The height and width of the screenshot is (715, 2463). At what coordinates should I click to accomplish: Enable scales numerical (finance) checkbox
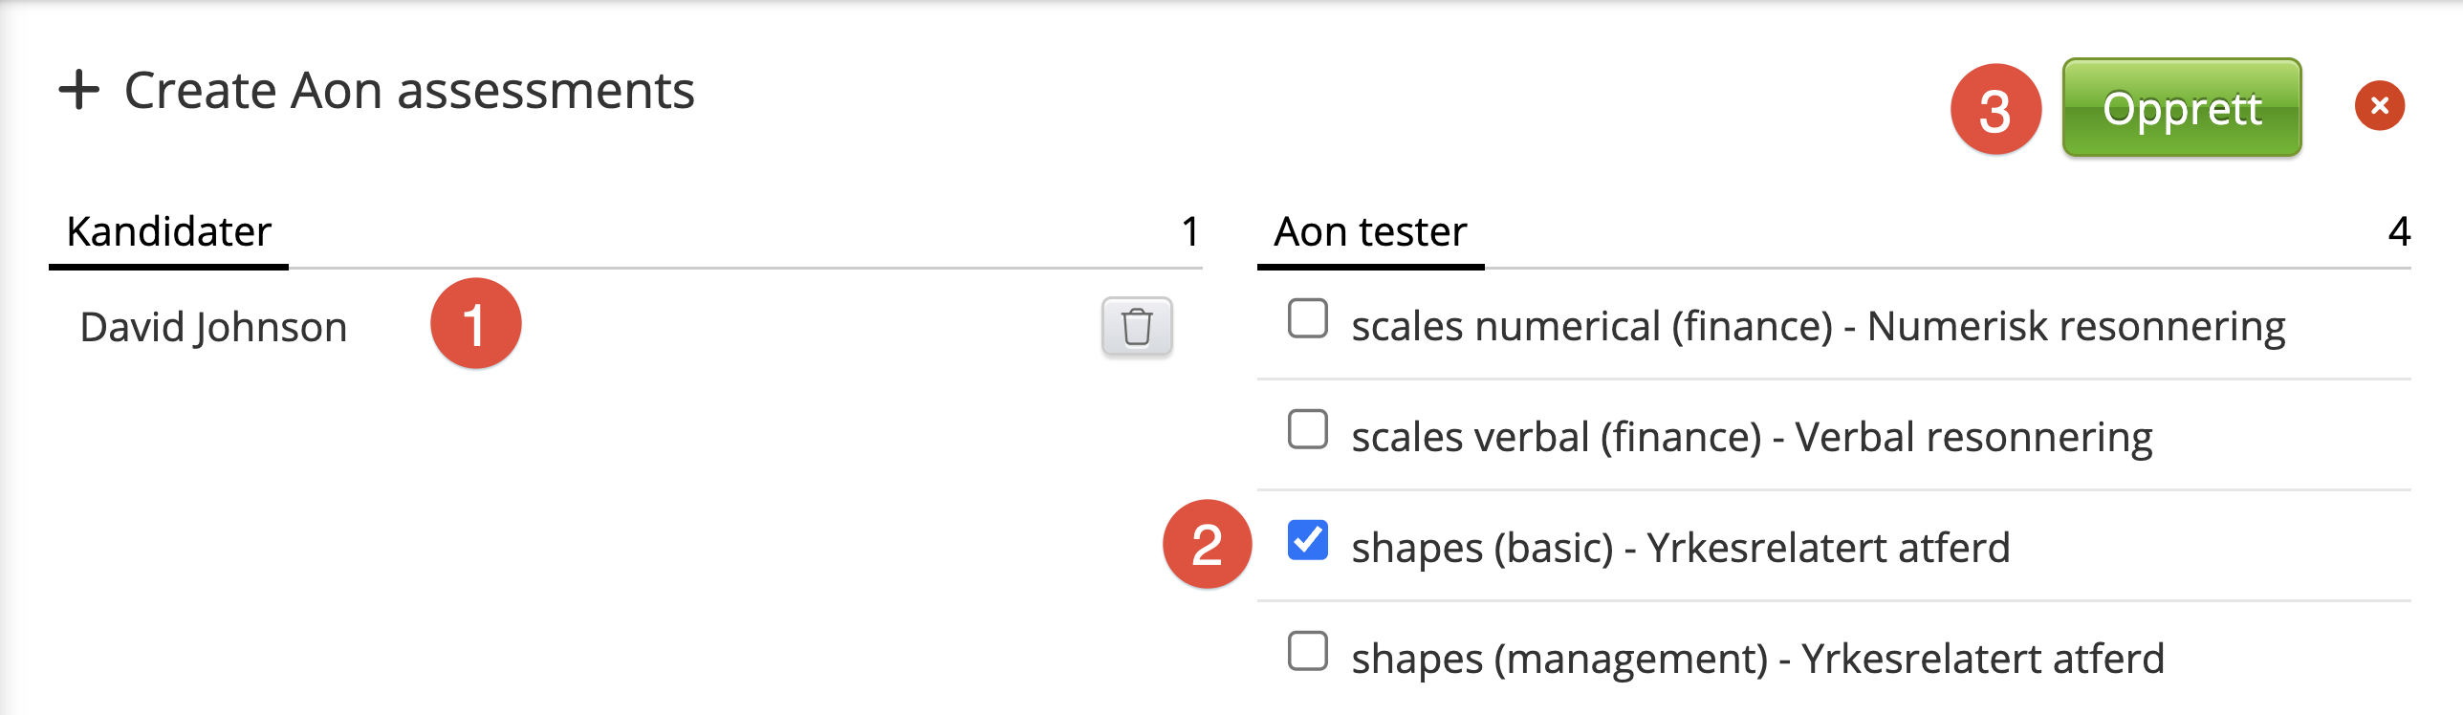tap(1307, 318)
